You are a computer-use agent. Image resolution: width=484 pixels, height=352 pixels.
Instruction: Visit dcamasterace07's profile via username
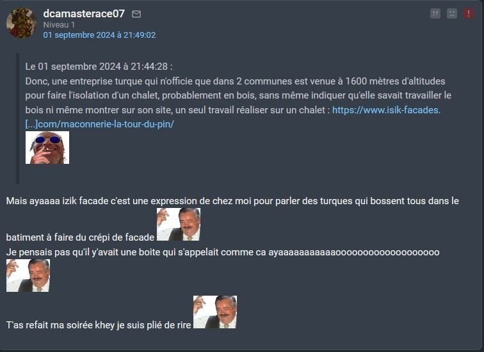point(84,13)
